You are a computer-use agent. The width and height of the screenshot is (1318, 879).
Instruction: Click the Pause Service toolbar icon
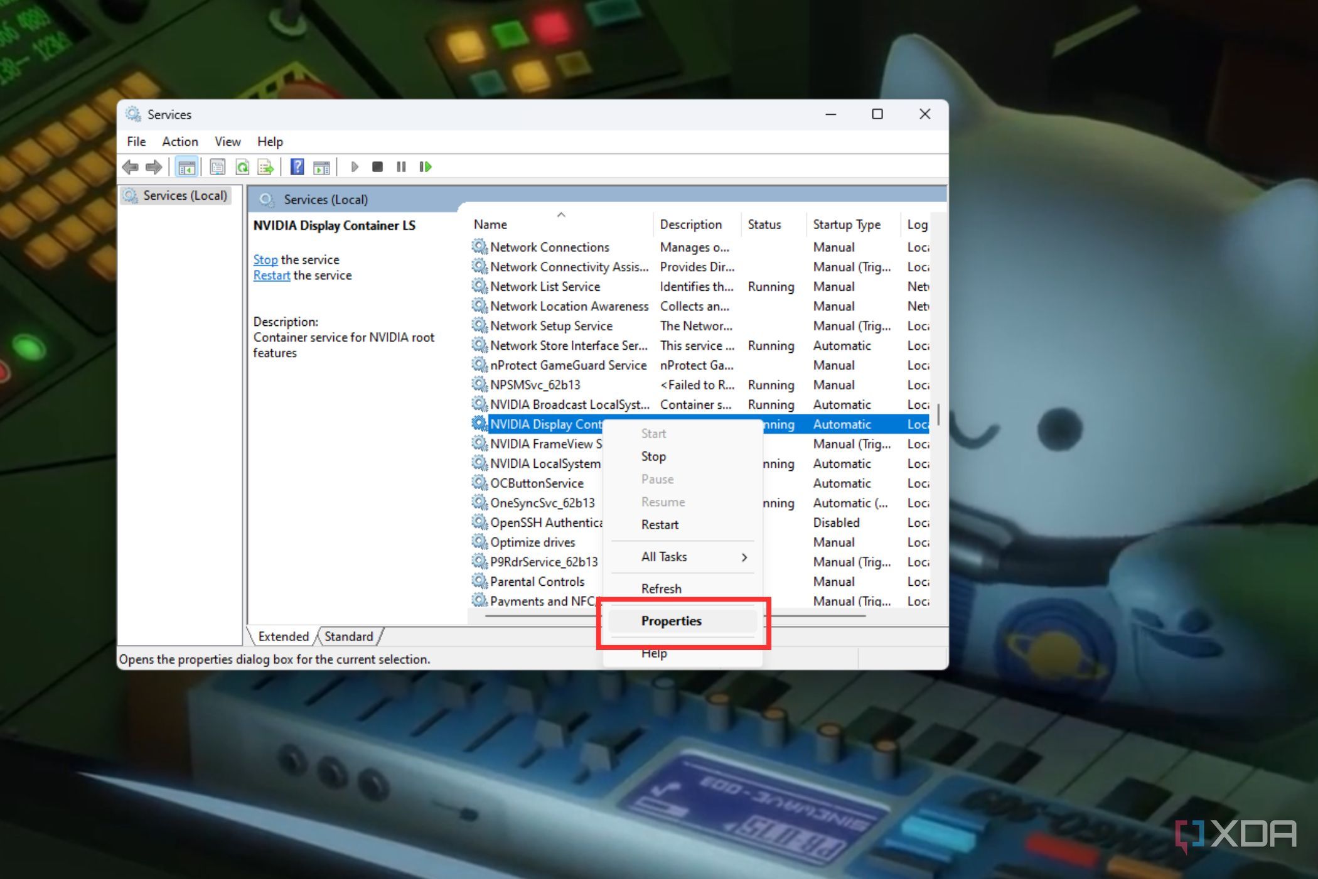click(401, 167)
